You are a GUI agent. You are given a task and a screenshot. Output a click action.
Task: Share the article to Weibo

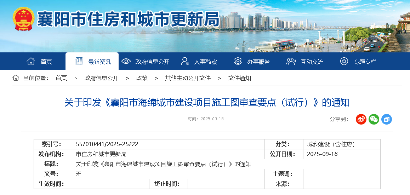pyautogui.click(x=361, y=119)
